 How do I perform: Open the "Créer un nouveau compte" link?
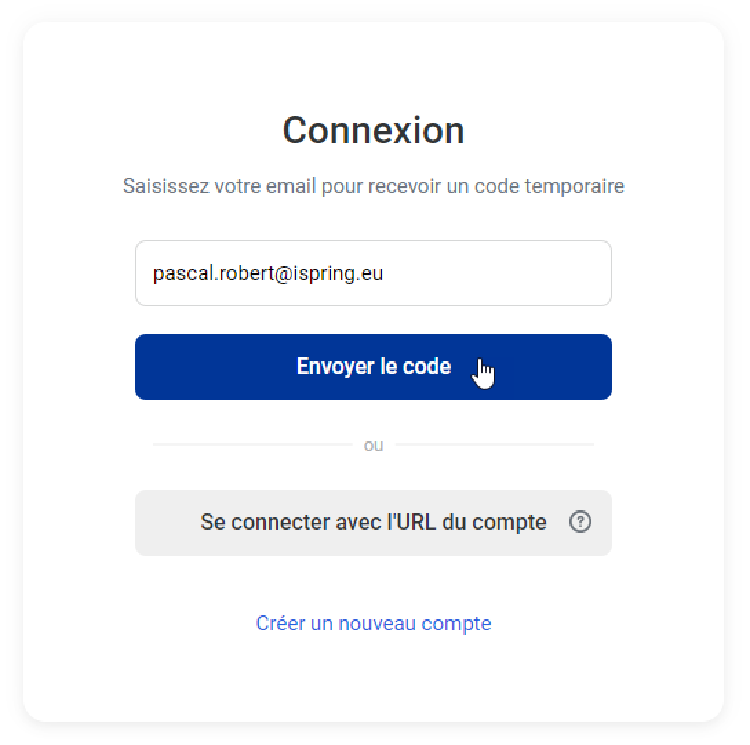373,624
